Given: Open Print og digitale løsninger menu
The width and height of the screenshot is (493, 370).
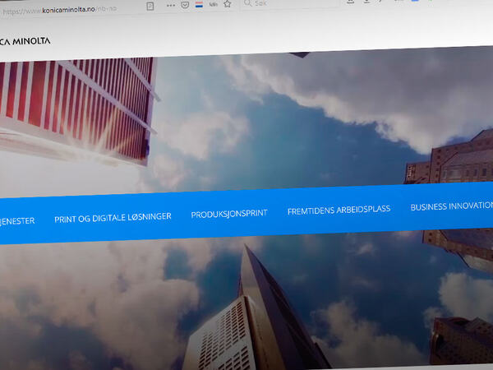Looking at the screenshot, I should (x=113, y=218).
